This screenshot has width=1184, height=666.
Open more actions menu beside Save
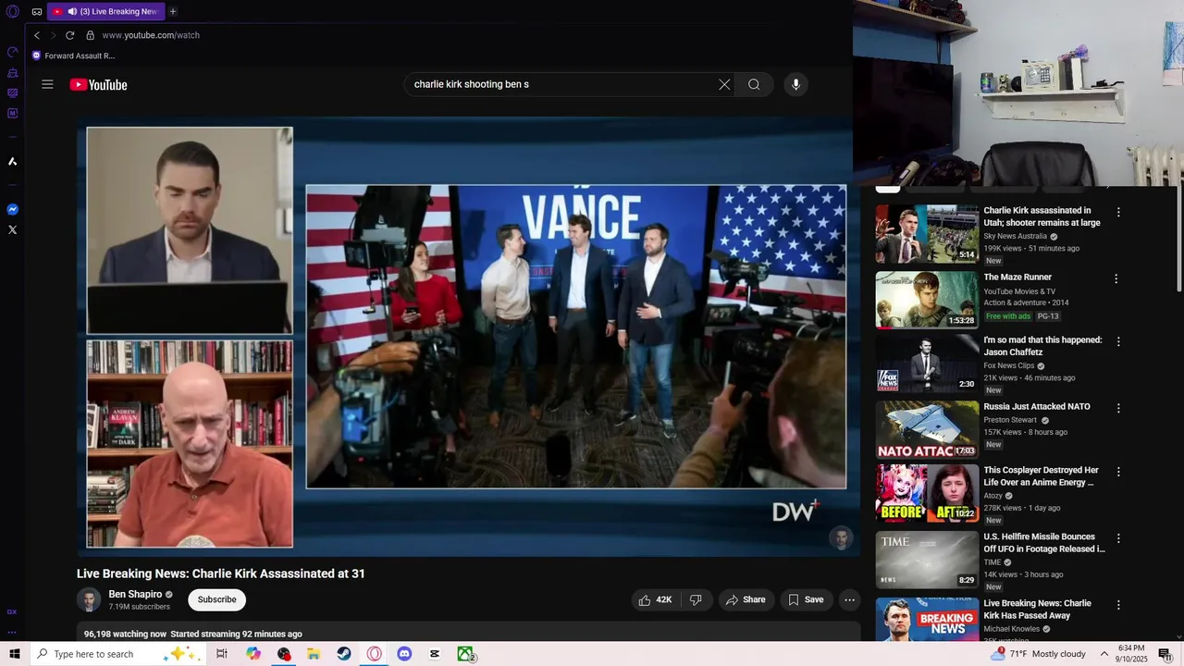pyautogui.click(x=849, y=599)
